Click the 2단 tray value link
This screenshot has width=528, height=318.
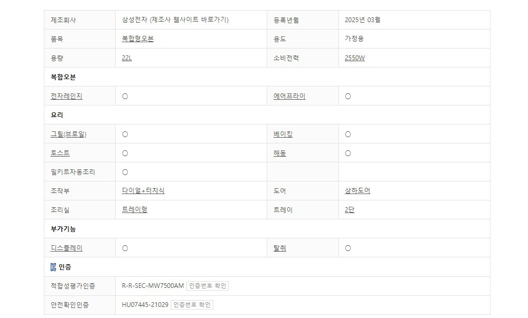click(350, 210)
